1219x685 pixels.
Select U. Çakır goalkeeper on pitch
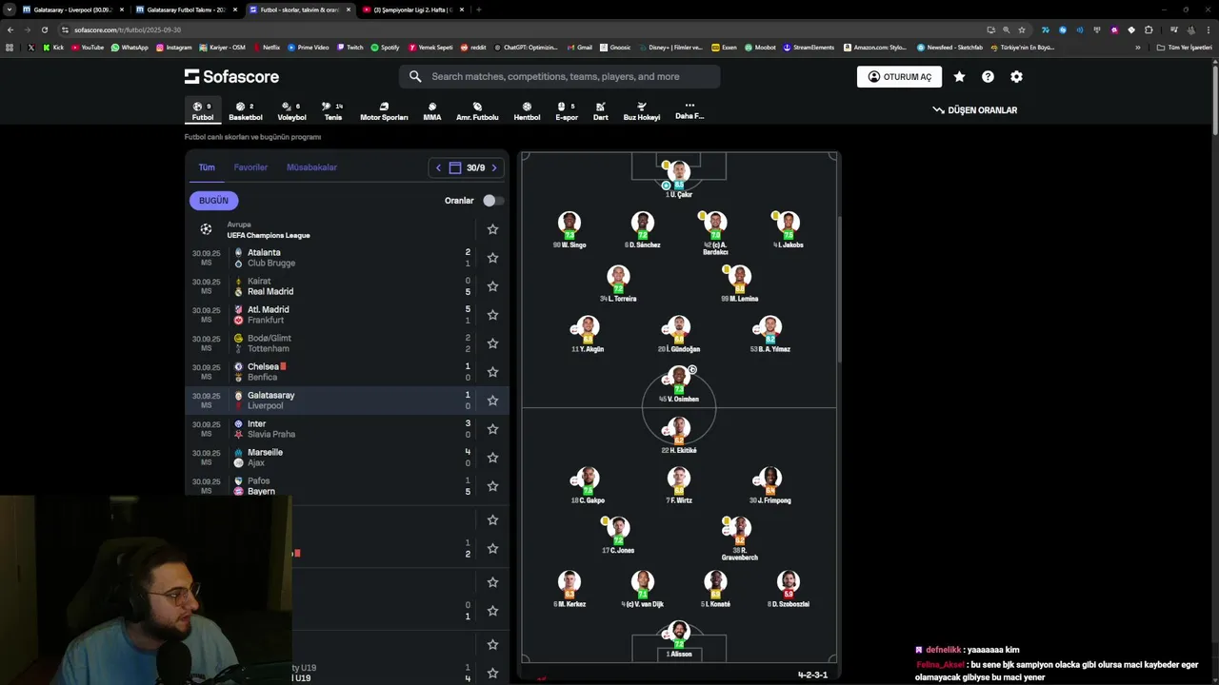point(679,179)
